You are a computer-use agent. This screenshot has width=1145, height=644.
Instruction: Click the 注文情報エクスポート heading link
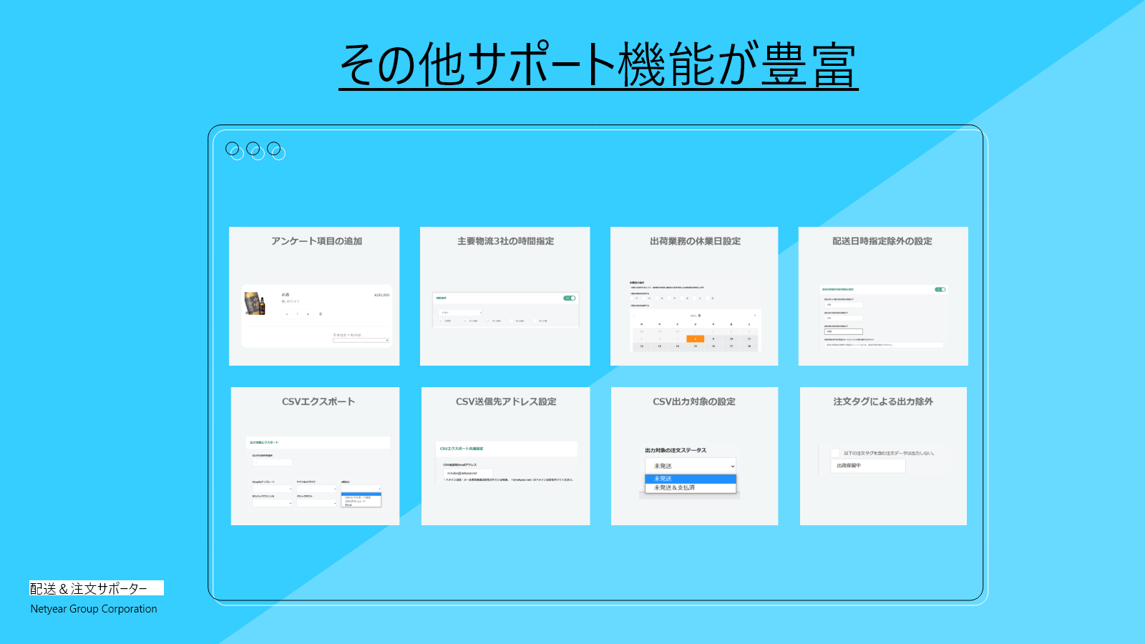click(x=263, y=442)
